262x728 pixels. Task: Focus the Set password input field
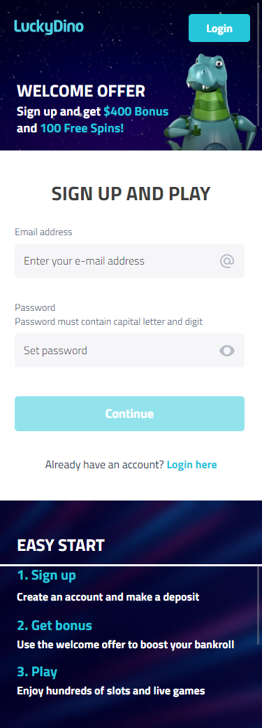point(129,351)
